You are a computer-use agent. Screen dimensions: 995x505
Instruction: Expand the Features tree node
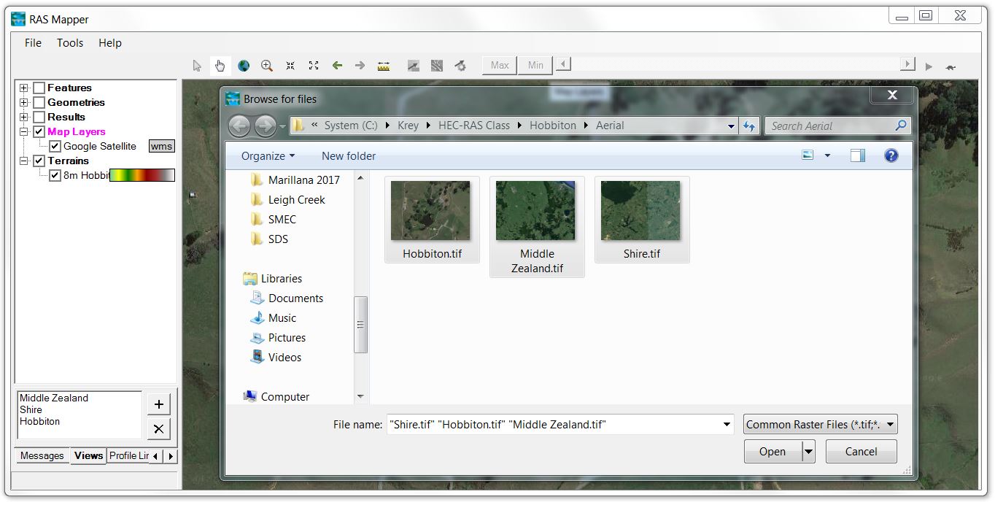tap(24, 88)
